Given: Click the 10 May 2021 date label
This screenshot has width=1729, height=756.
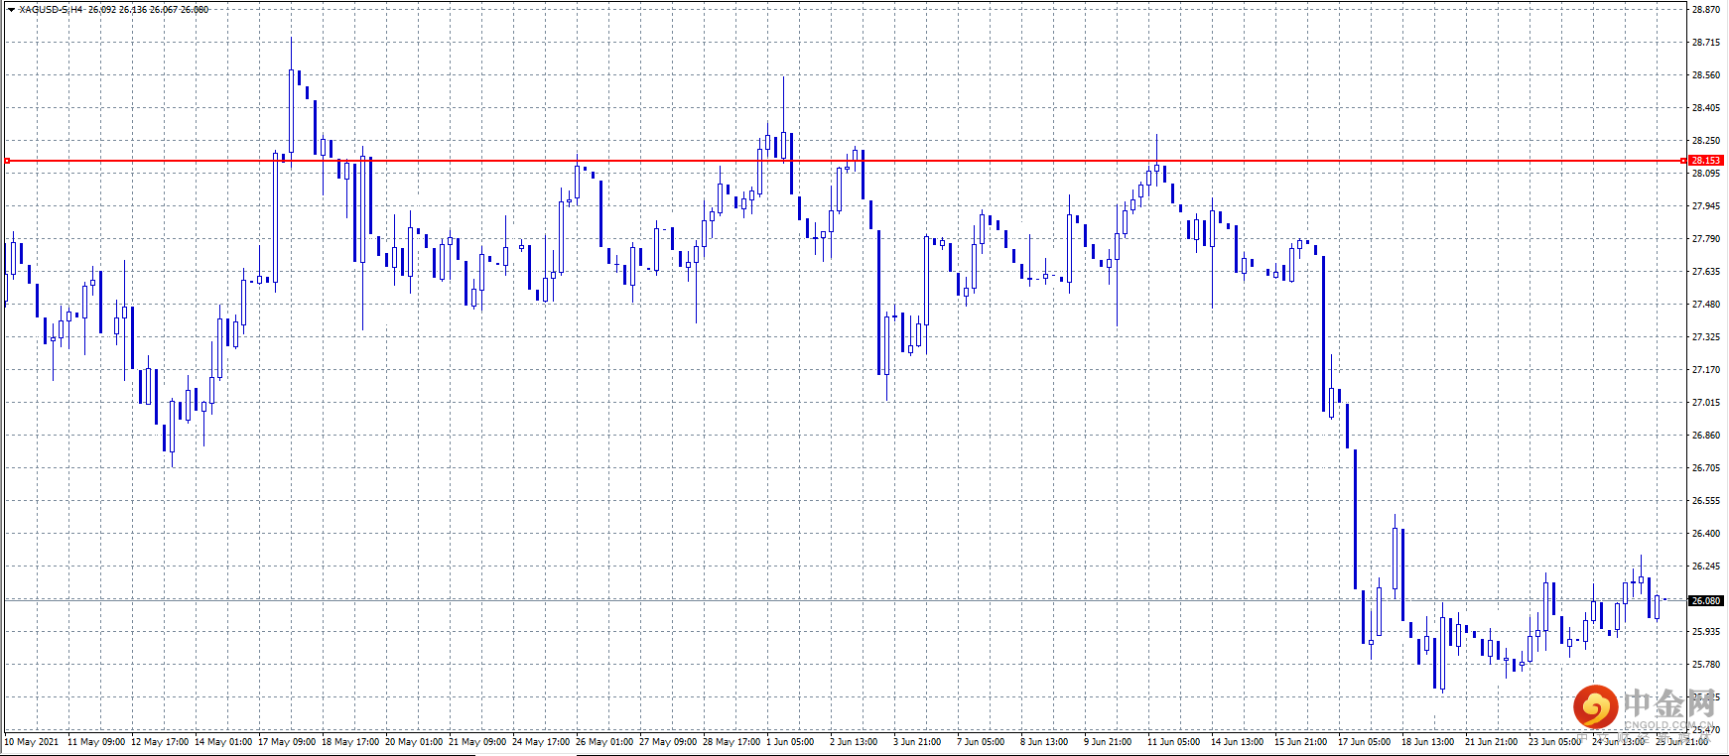Looking at the screenshot, I should (32, 741).
